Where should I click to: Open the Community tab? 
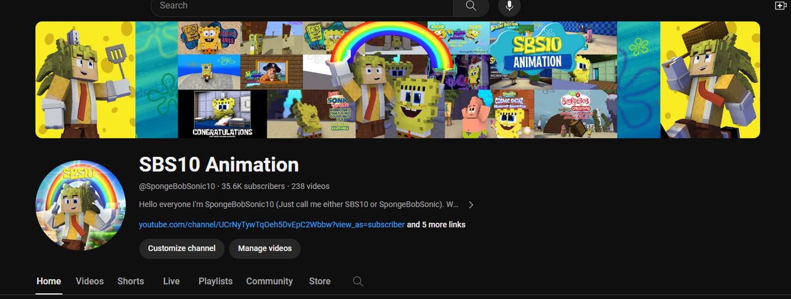pos(269,281)
